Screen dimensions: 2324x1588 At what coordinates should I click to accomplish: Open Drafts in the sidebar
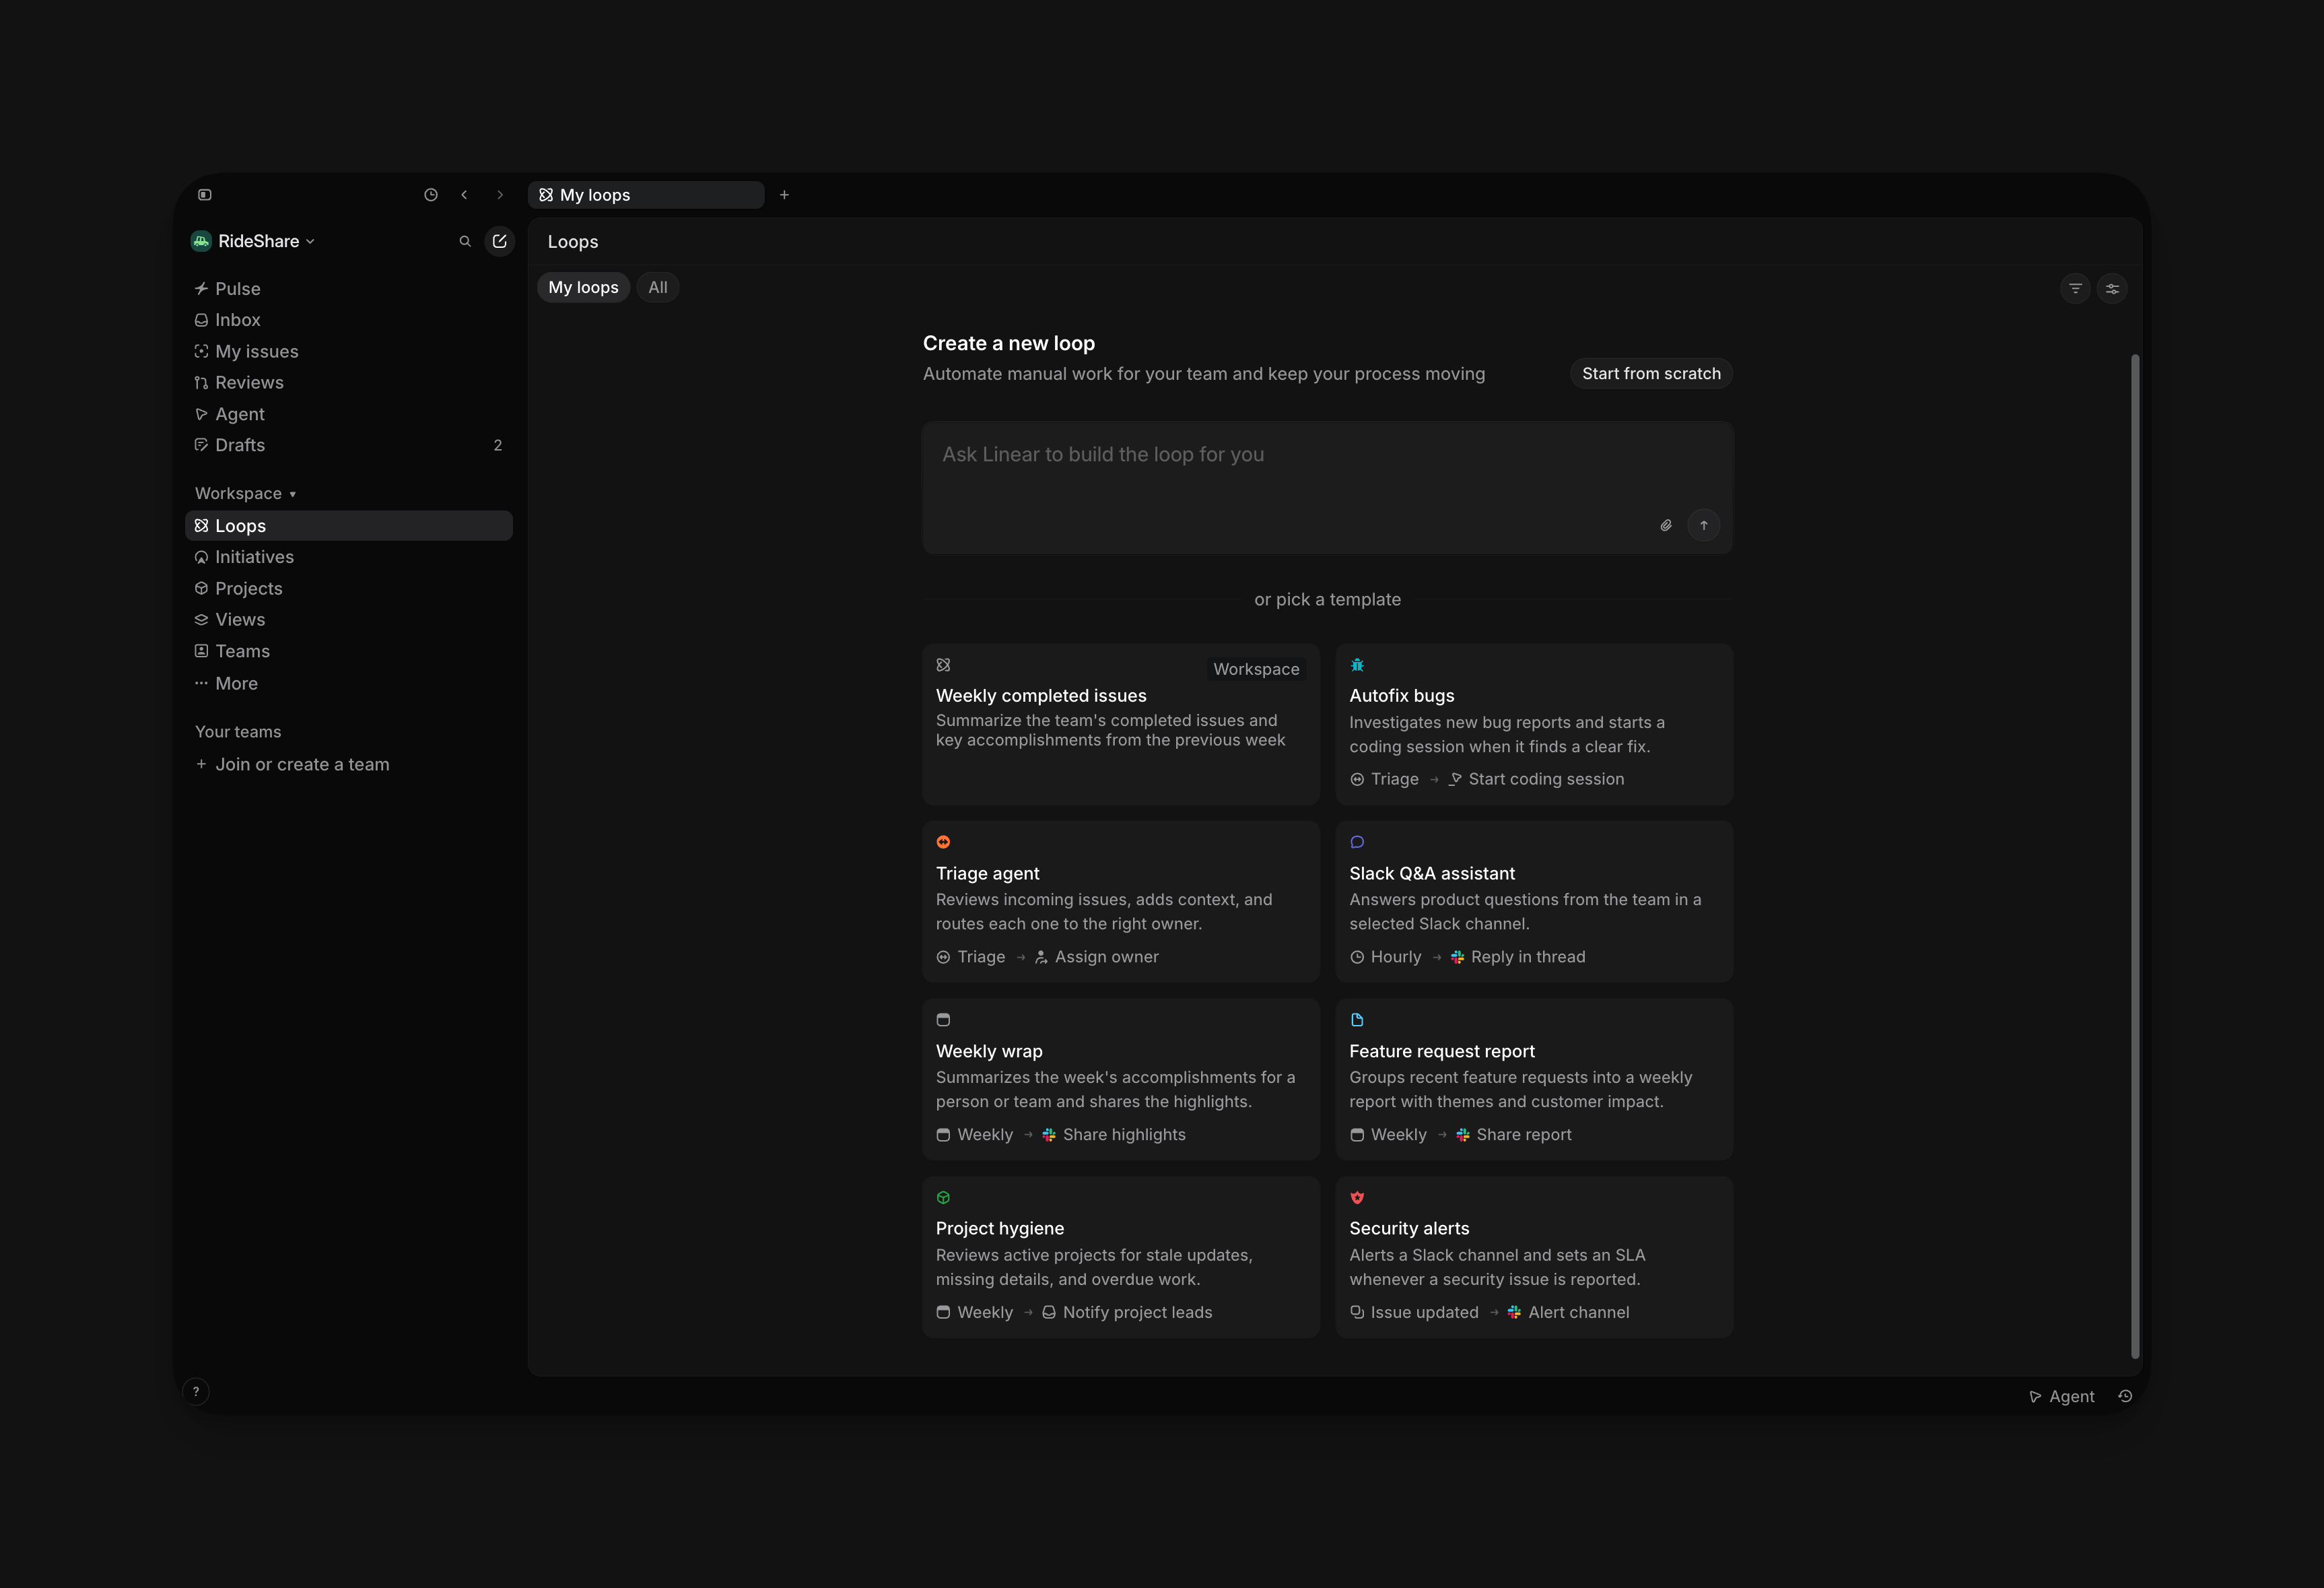click(349, 445)
